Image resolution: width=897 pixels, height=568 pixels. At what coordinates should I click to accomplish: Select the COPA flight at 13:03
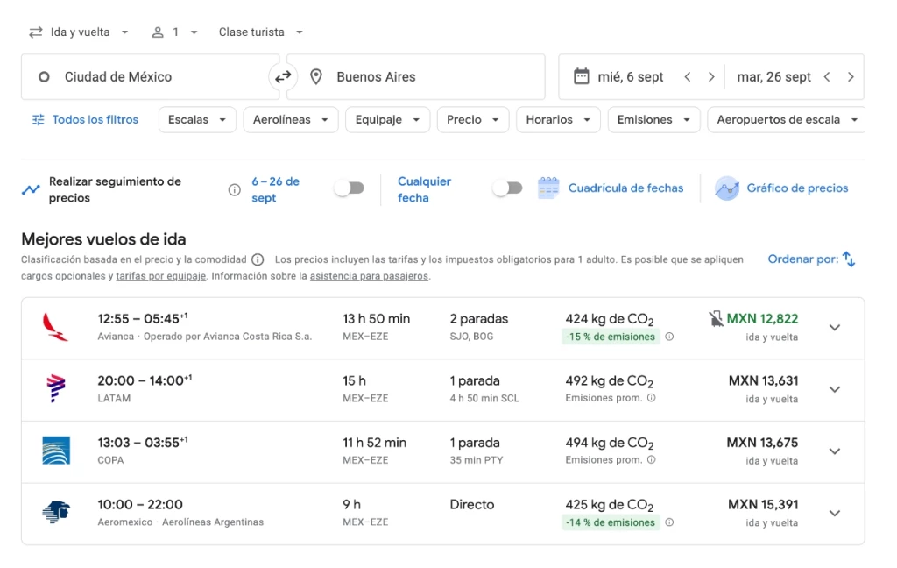click(350, 451)
